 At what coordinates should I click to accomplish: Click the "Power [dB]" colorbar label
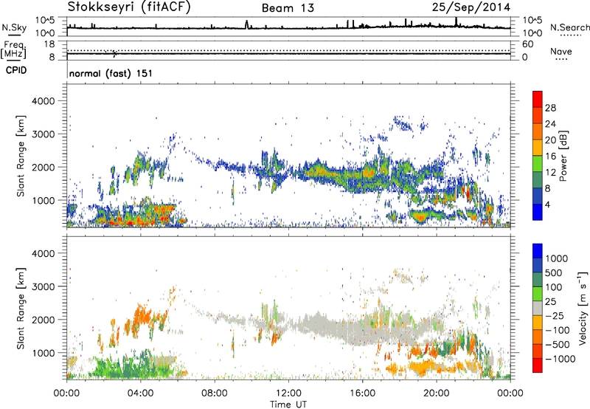(x=563, y=156)
